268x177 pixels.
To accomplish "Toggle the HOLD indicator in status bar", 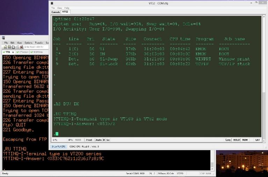I will [x=236, y=140].
